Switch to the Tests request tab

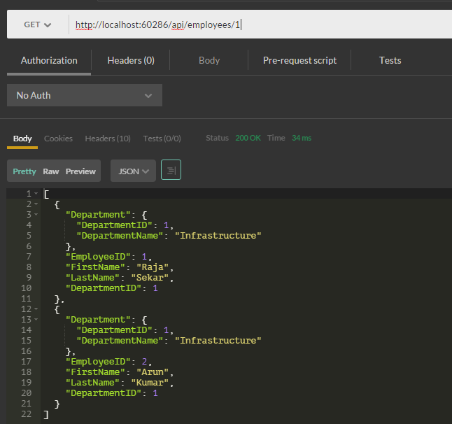coord(390,60)
